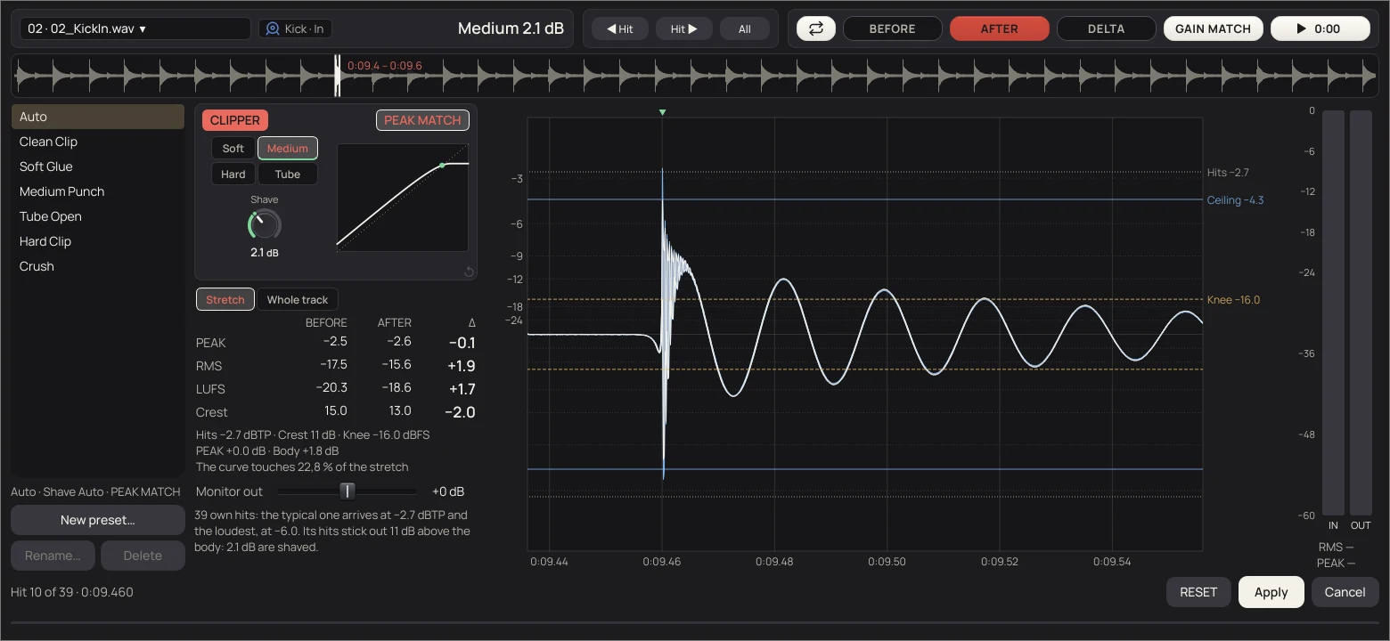Start playback with the 0:00 play button

[x=1320, y=28]
